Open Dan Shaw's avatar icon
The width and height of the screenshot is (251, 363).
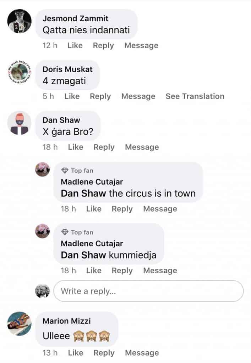[x=20, y=123]
